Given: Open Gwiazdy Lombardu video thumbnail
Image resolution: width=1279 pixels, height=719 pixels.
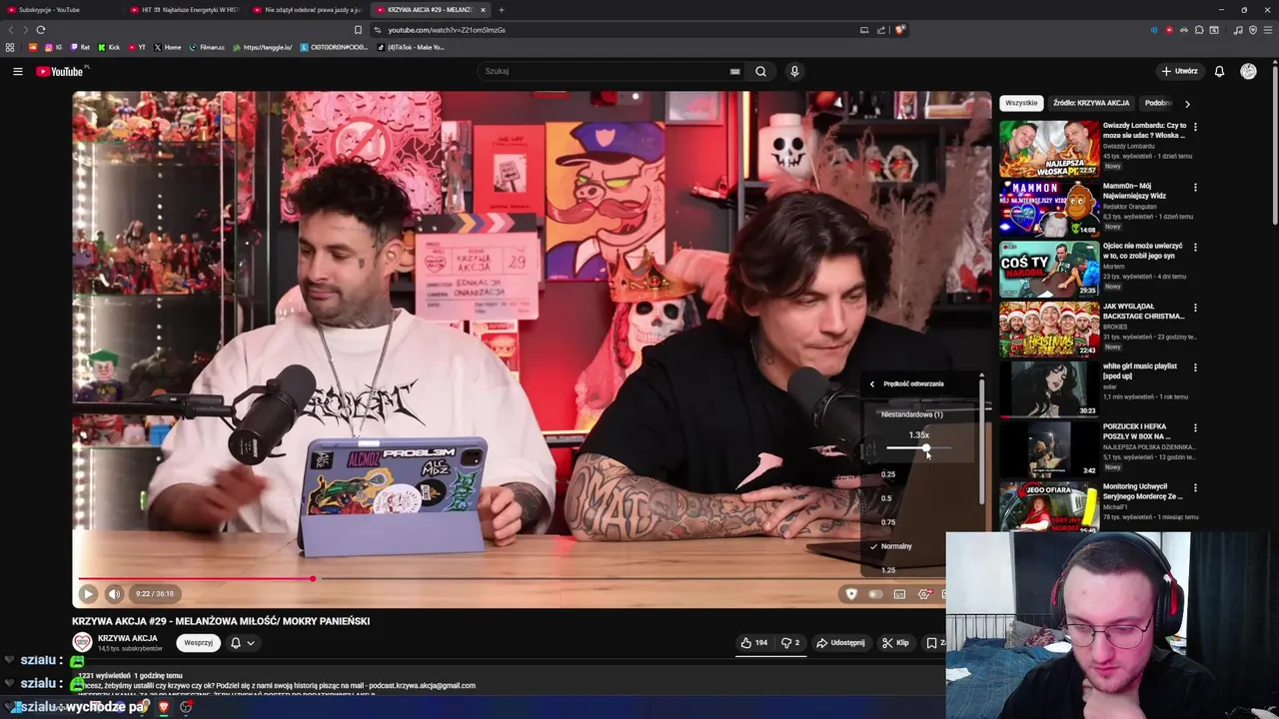Looking at the screenshot, I should click(x=1049, y=149).
